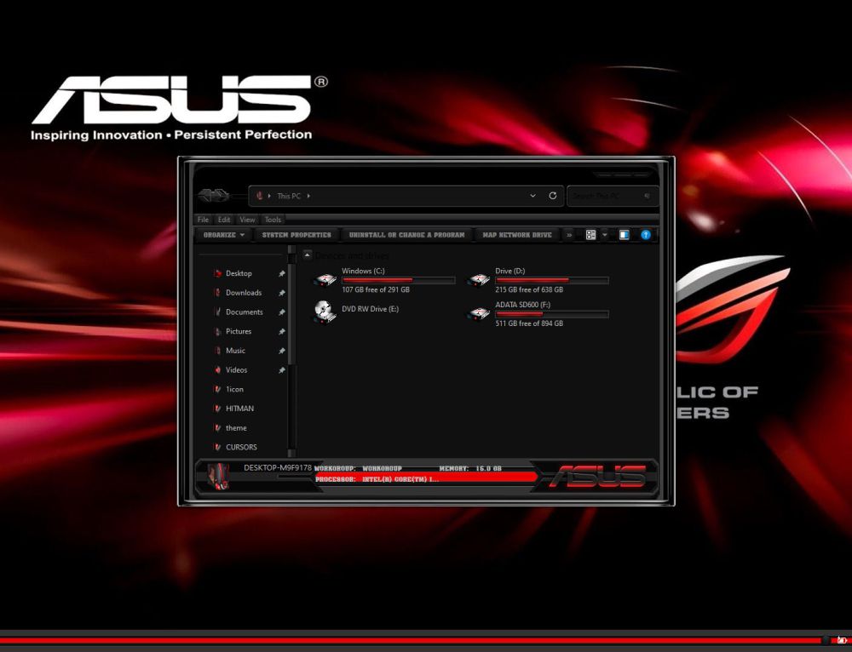Screen dimensions: 852x652
Task: Open the Organize dropdown menu
Action: point(225,235)
